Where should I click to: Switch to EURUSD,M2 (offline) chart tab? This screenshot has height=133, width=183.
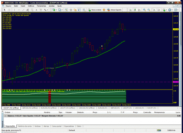click(x=49, y=108)
